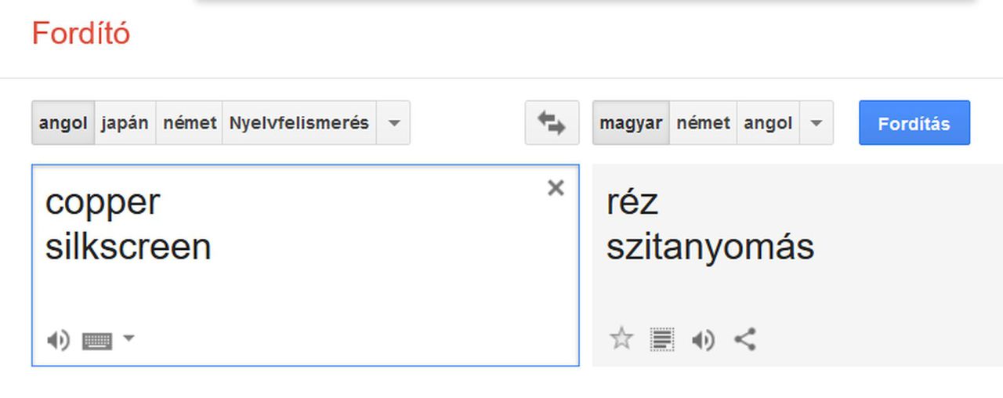Listen to the source text audio
This screenshot has width=1003, height=398.
(x=58, y=341)
